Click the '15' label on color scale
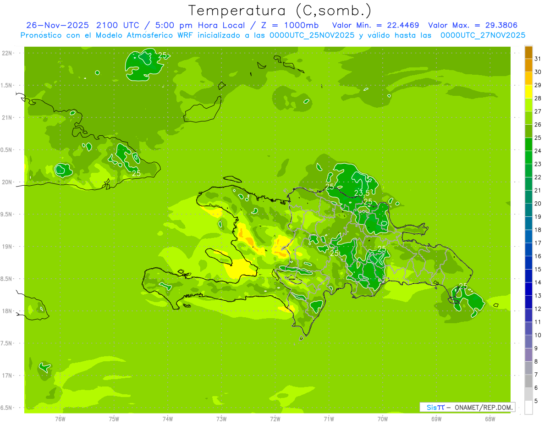Viewport: 550px width, 425px height. (x=538, y=269)
